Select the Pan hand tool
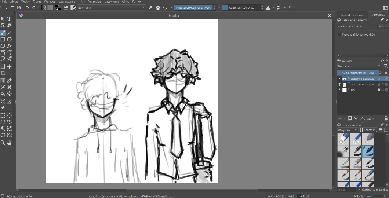Viewport: 389px width, 198px height. pyautogui.click(x=10, y=142)
